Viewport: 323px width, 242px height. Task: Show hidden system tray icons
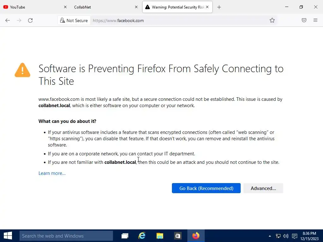pyautogui.click(x=270, y=236)
